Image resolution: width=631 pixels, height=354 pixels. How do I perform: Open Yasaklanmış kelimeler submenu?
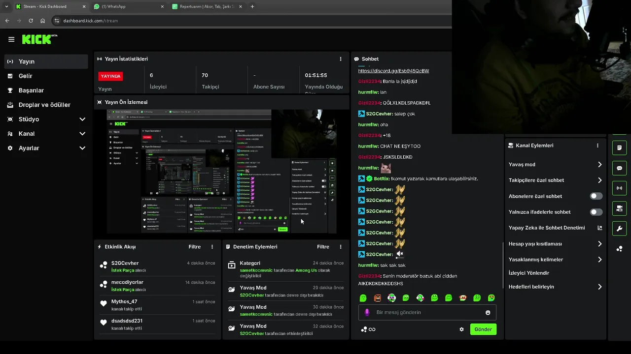tap(555, 260)
